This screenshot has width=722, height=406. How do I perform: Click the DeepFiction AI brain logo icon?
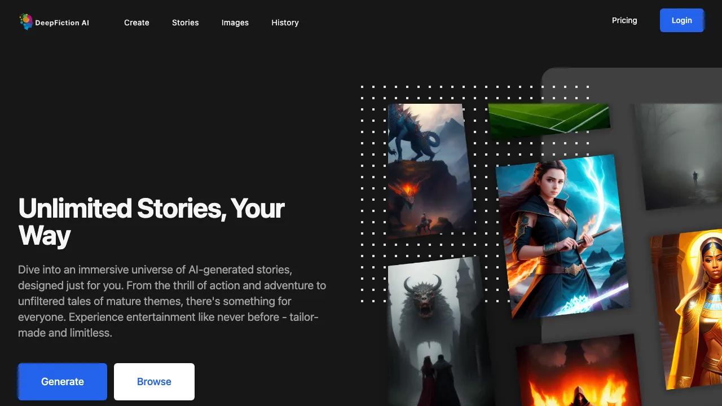point(26,22)
